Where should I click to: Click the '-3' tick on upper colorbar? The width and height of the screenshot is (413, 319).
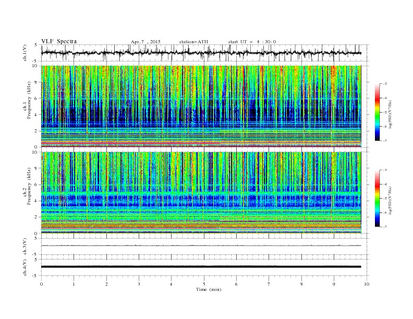385,84
